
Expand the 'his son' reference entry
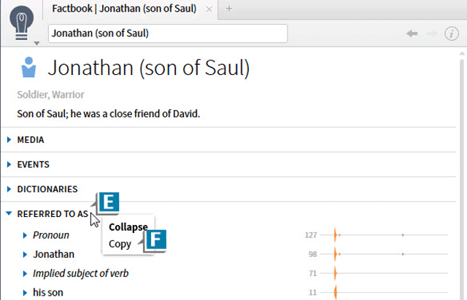[25, 293]
